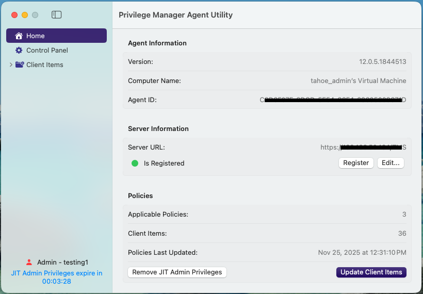423x294 pixels.
Task: Click the green Is Registered status indicator
Action: [135, 164]
